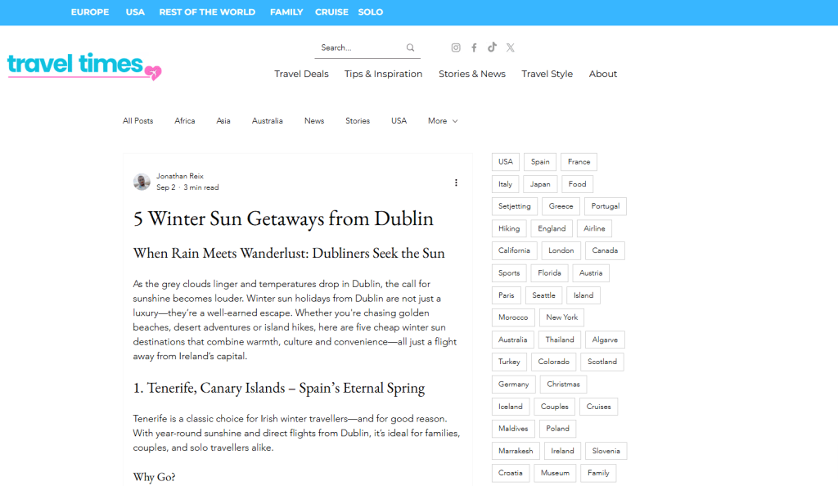This screenshot has width=838, height=486.
Task: Switch to the Australia posts category
Action: pyautogui.click(x=267, y=120)
